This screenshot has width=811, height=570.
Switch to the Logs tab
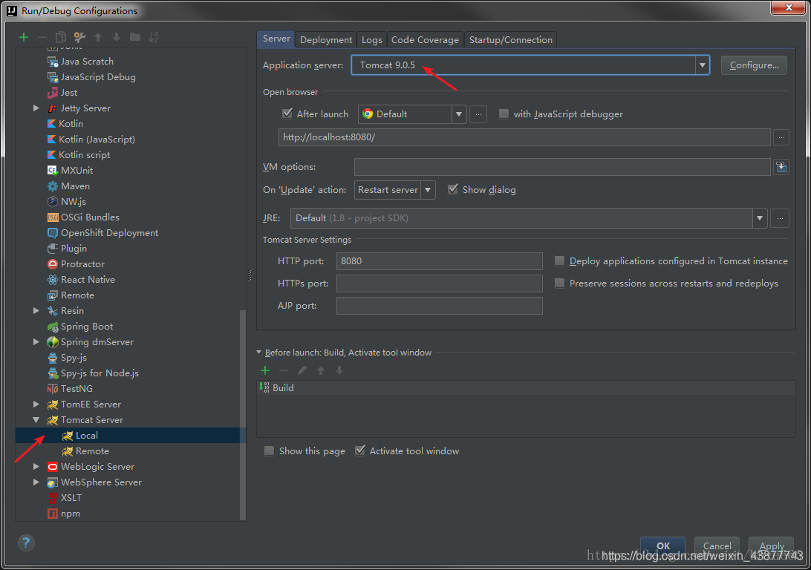click(x=371, y=40)
